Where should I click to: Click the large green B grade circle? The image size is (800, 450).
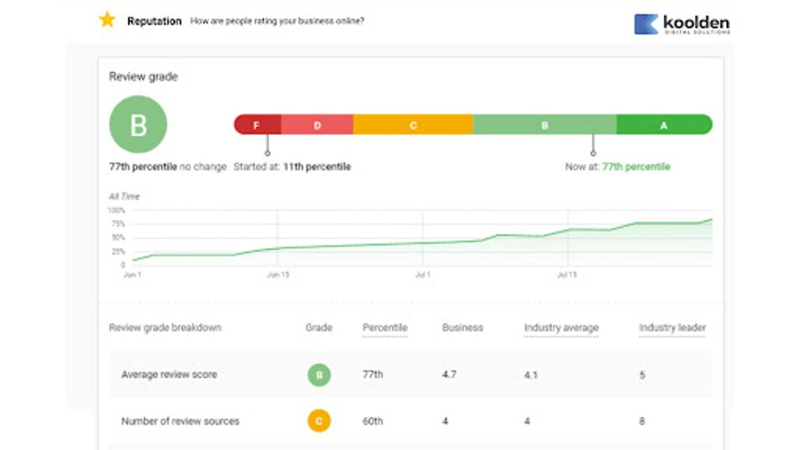tap(138, 125)
